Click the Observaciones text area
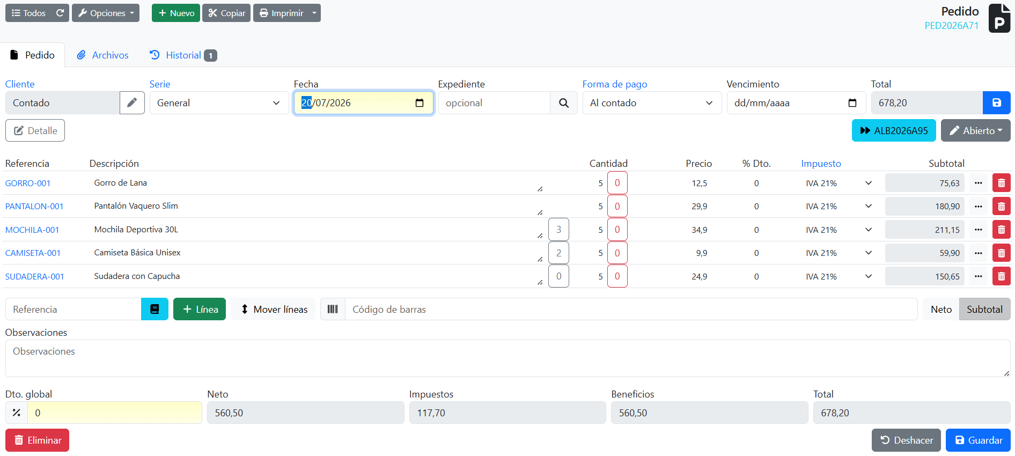Screen dimensions: 1015x456 [x=507, y=358]
